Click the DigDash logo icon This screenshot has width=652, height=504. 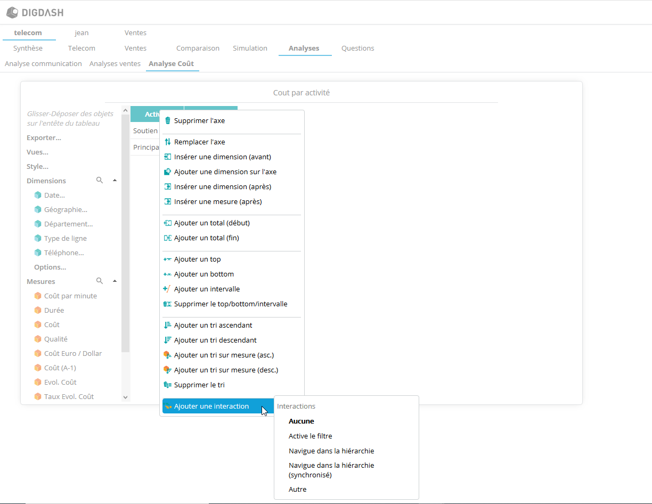tap(12, 12)
